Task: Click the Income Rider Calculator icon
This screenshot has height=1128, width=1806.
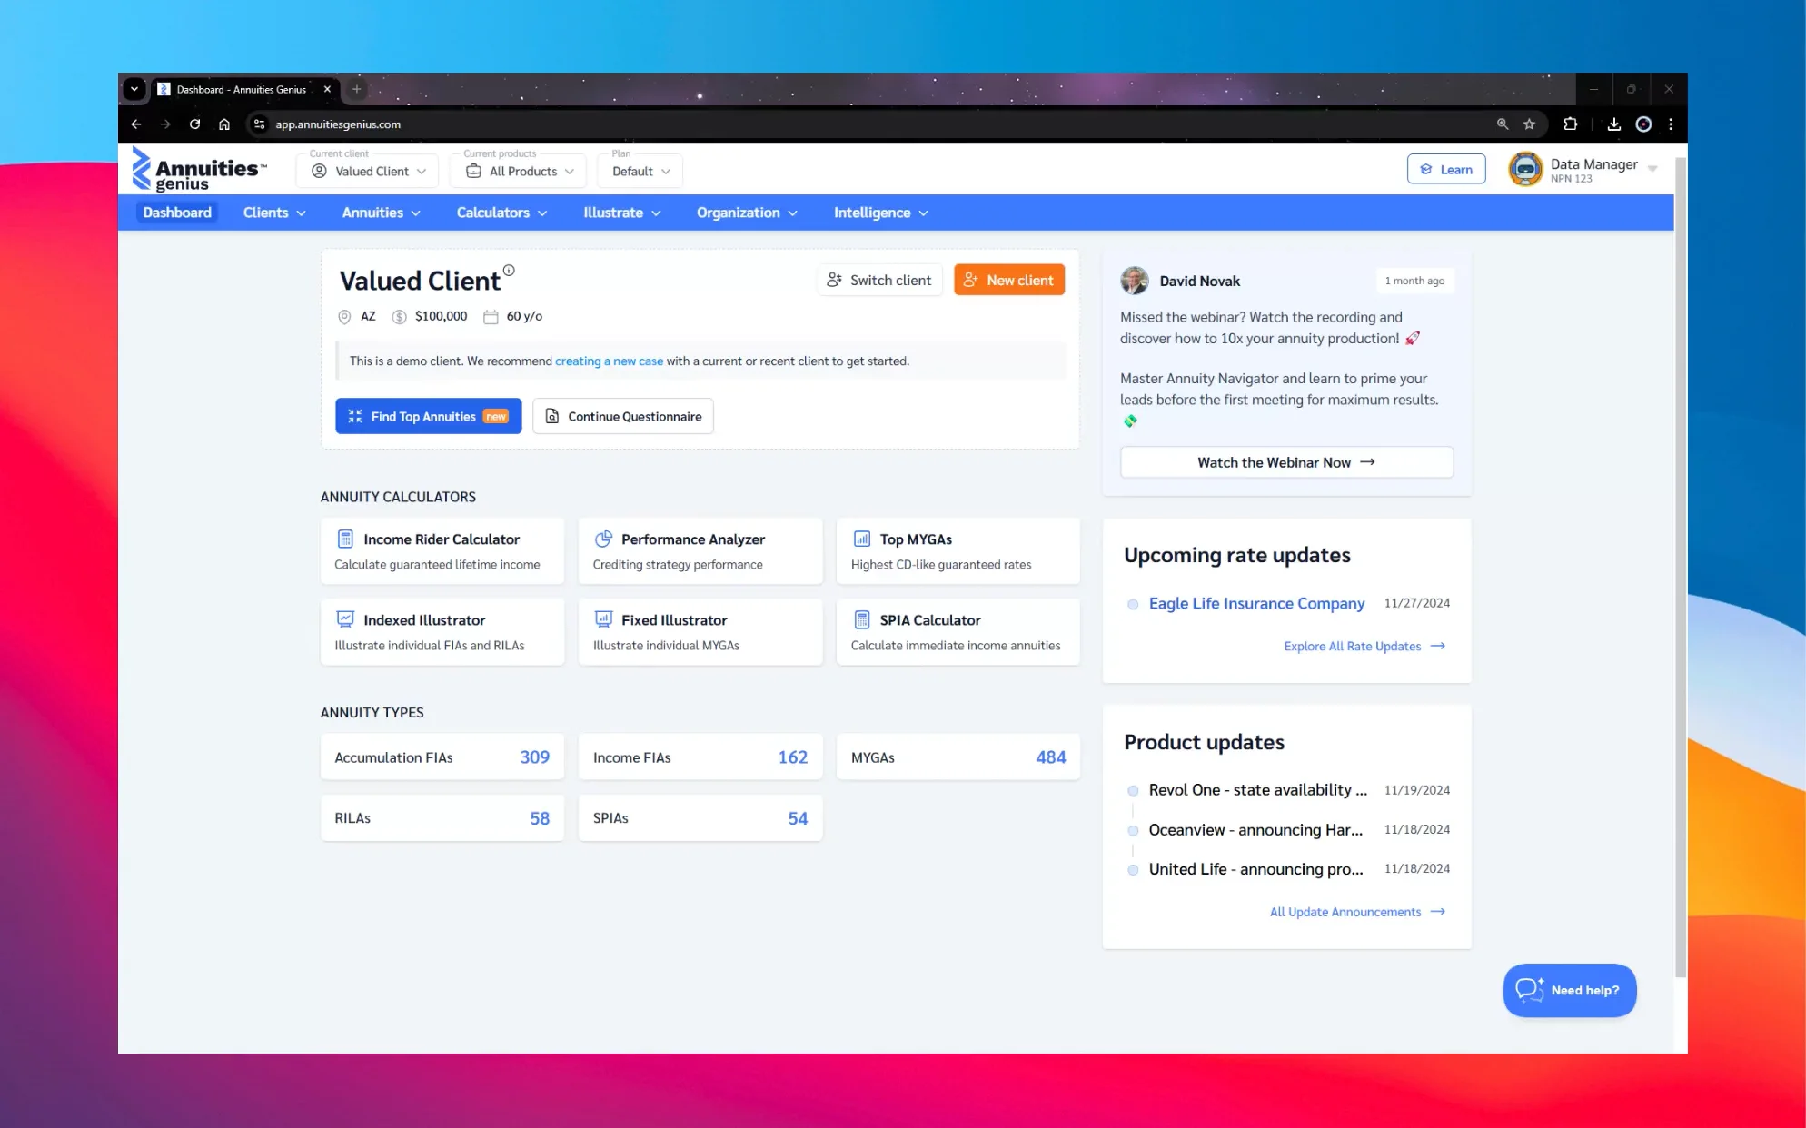Action: pos(345,539)
